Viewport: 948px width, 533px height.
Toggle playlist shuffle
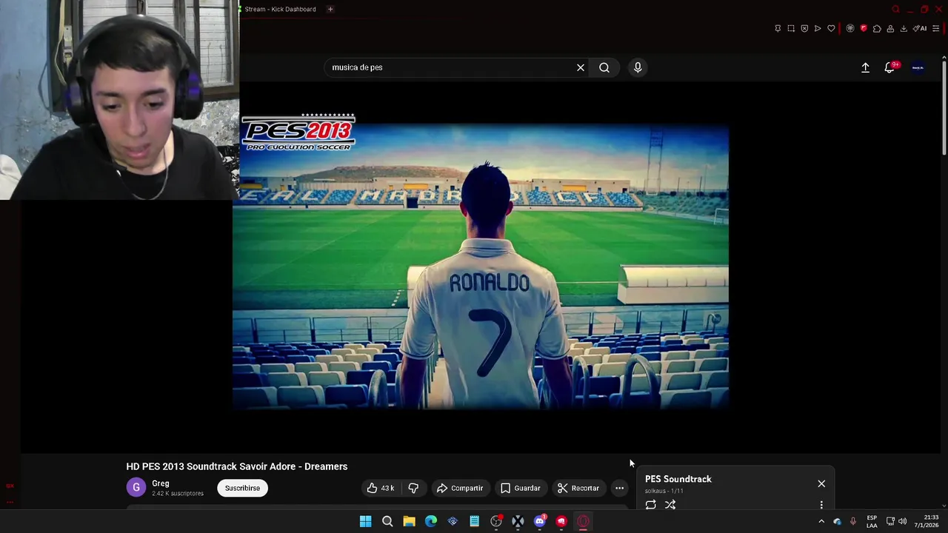click(670, 505)
